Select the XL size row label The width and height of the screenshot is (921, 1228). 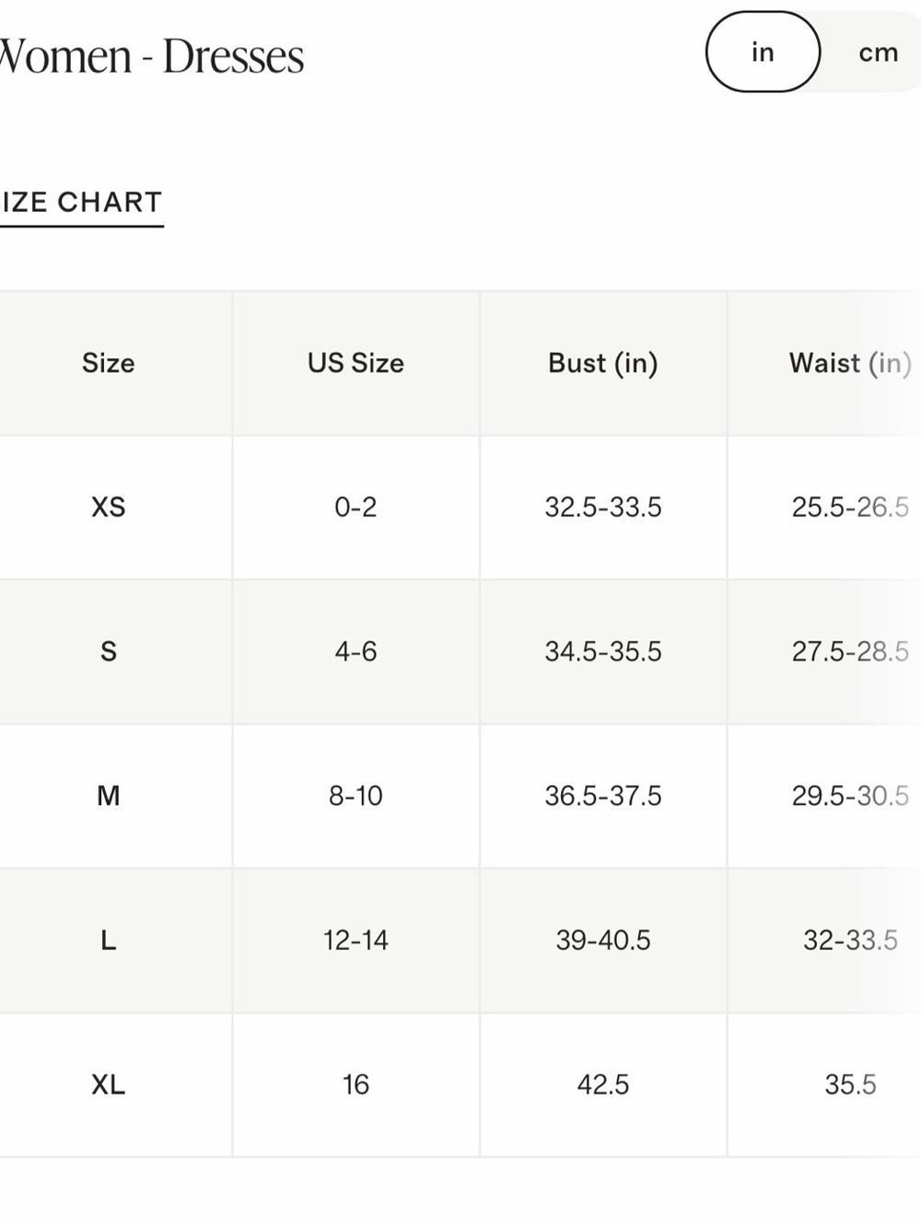coord(109,1084)
